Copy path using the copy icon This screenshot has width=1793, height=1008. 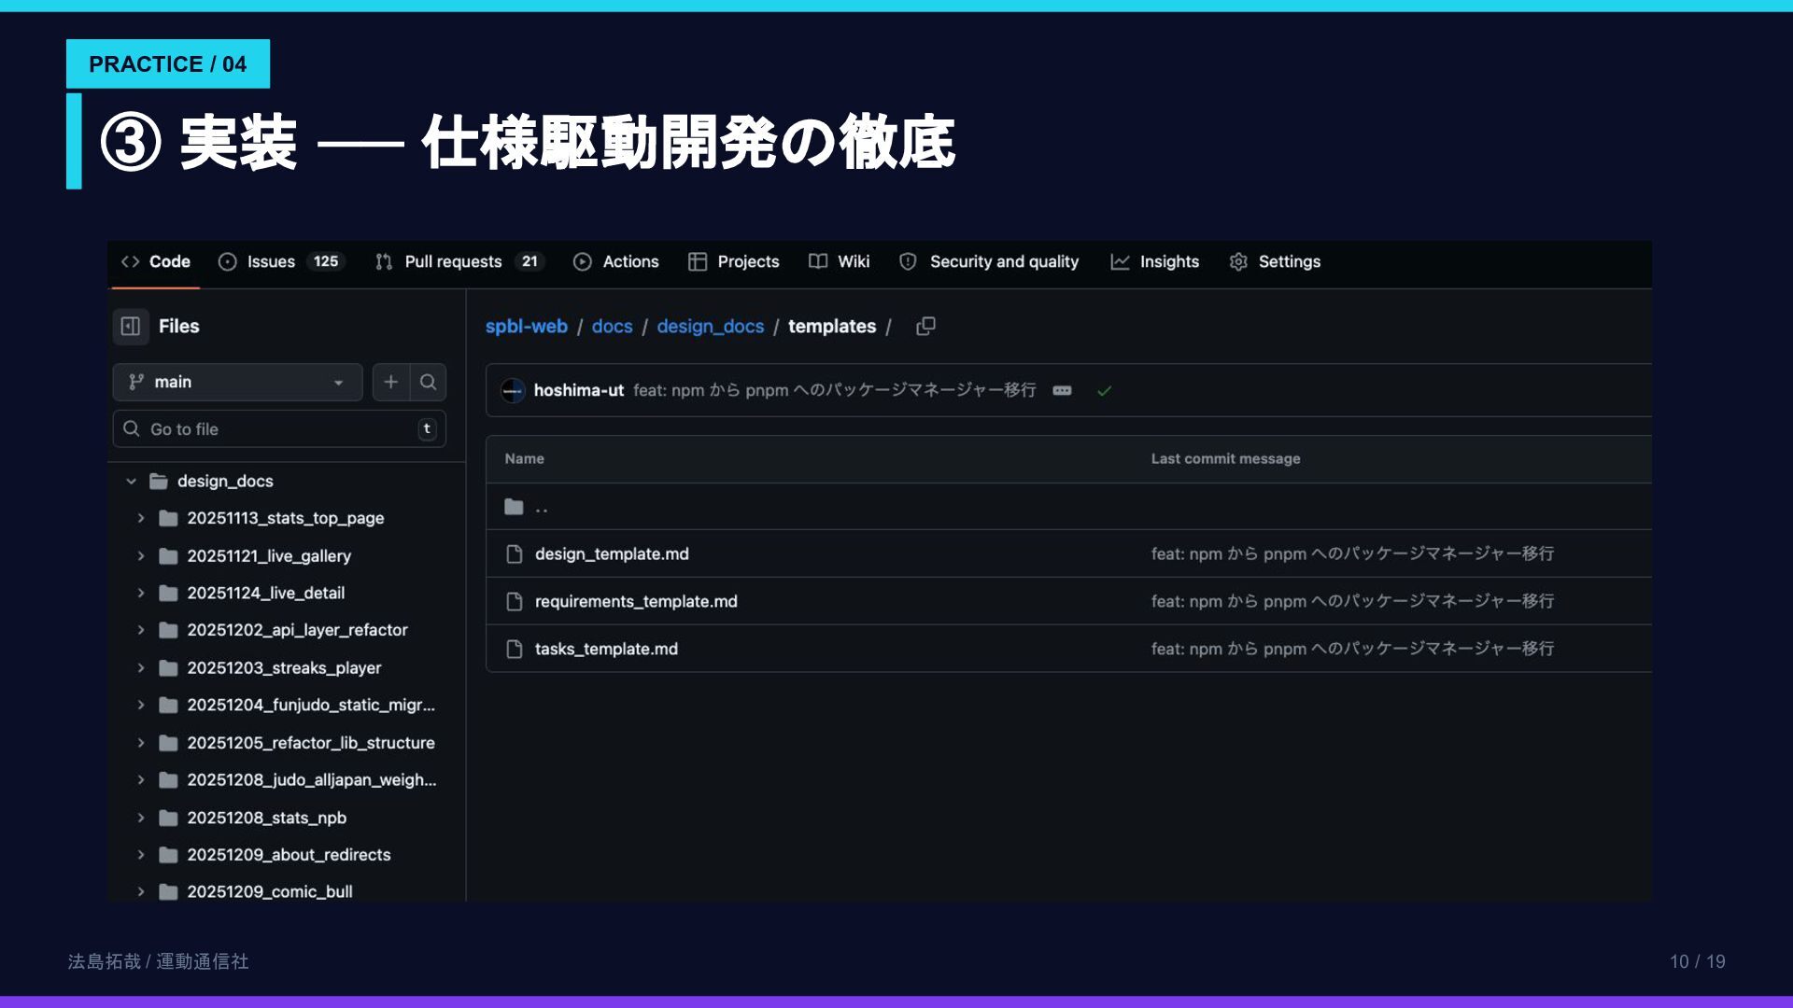point(925,326)
